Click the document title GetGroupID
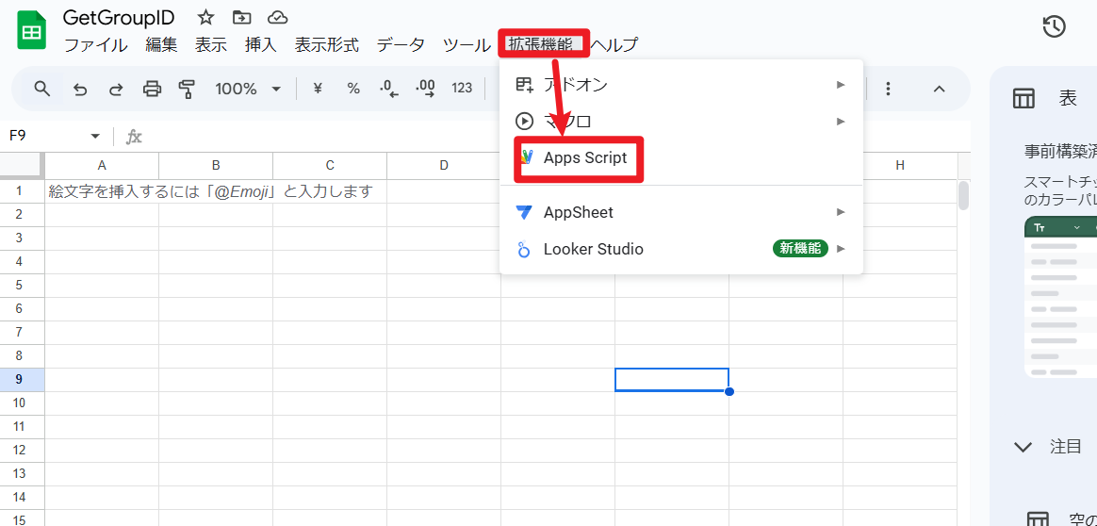The height and width of the screenshot is (526, 1097). click(x=119, y=18)
